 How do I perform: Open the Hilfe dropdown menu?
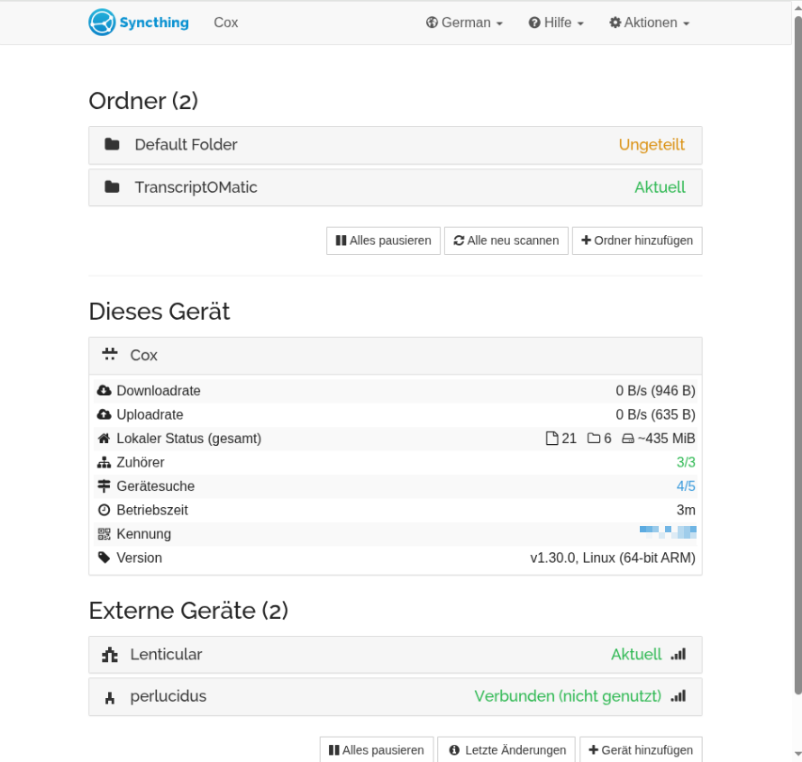[x=556, y=23]
